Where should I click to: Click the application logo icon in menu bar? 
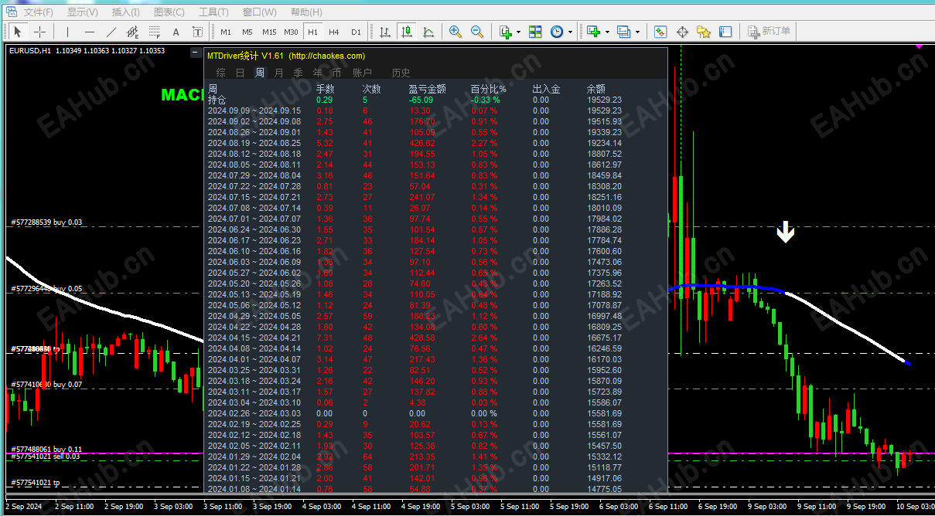pos(11,12)
